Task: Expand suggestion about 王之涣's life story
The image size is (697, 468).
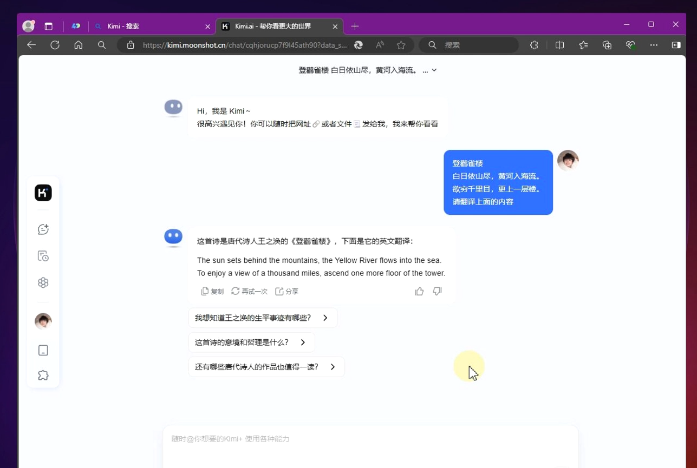Action: (263, 318)
